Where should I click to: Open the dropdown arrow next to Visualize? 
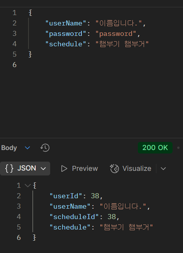tap(163, 169)
